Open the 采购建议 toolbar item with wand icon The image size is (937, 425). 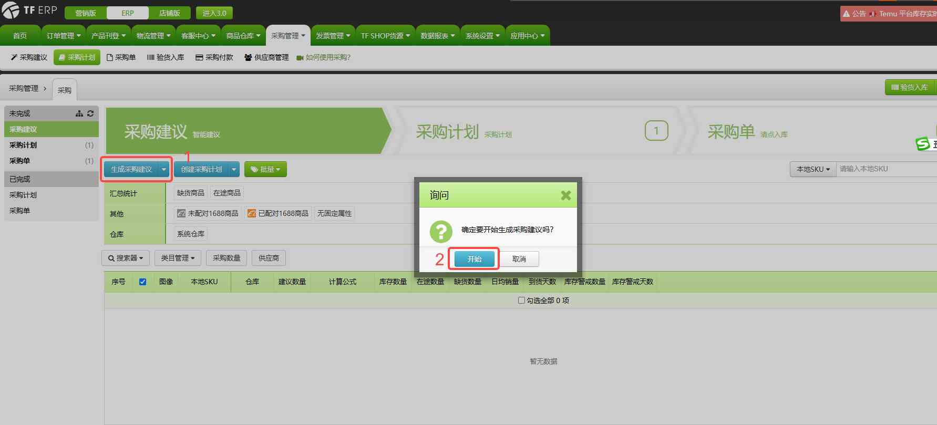29,57
